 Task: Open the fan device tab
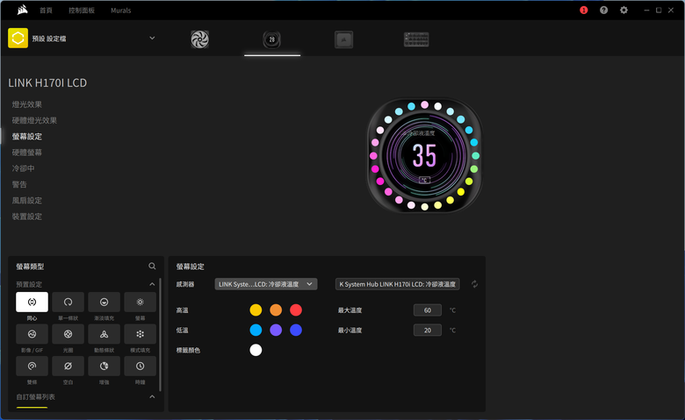click(199, 39)
